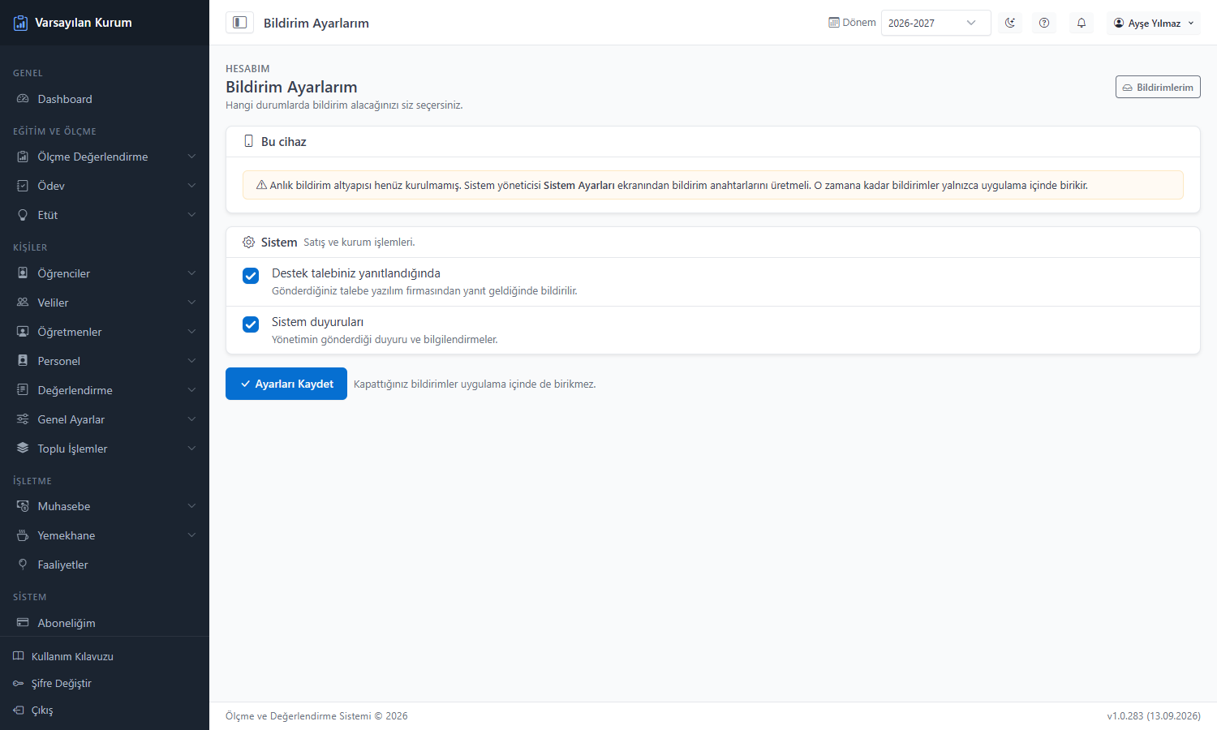This screenshot has height=730, width=1217.
Task: Open notifications bell icon
Action: tap(1082, 23)
